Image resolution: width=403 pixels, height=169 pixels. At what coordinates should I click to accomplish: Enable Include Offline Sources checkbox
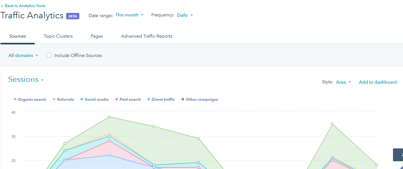(49, 55)
